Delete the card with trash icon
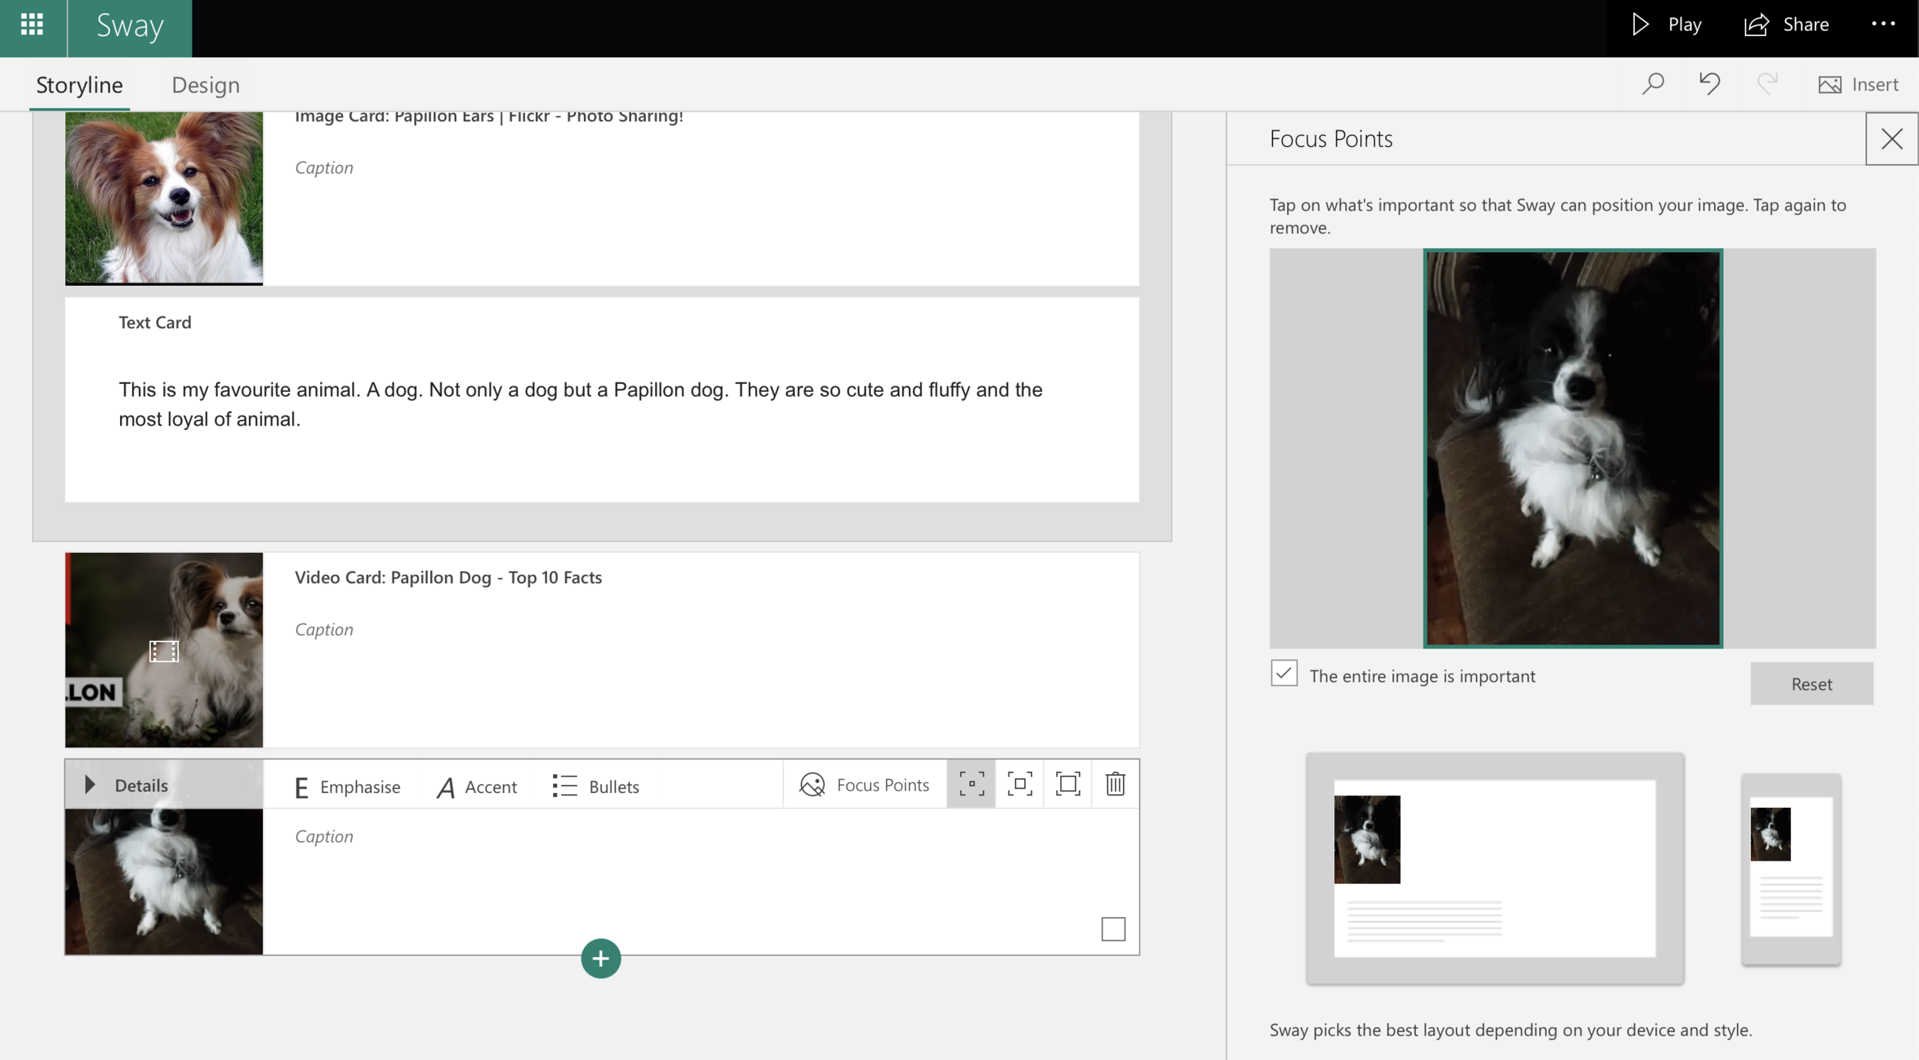Screen dimensions: 1919x1060 pyautogui.click(x=1115, y=784)
